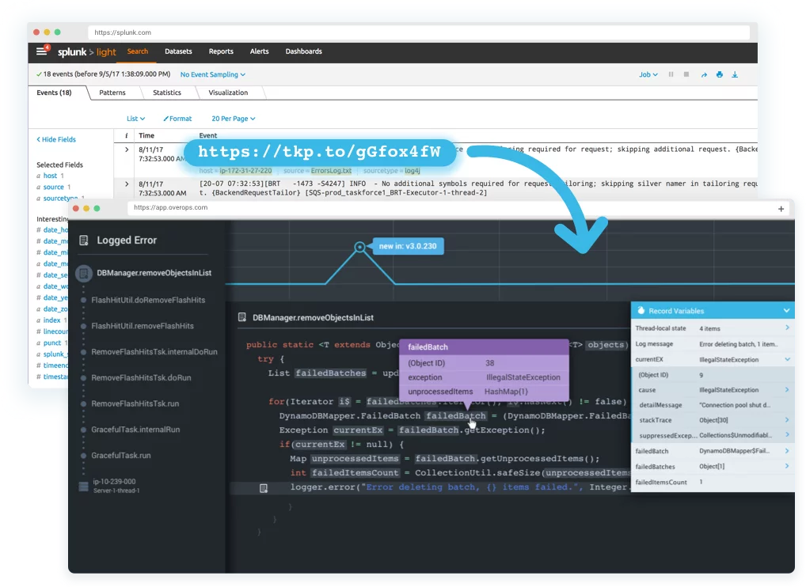Select the punct field
806x587 pixels.
(52, 343)
